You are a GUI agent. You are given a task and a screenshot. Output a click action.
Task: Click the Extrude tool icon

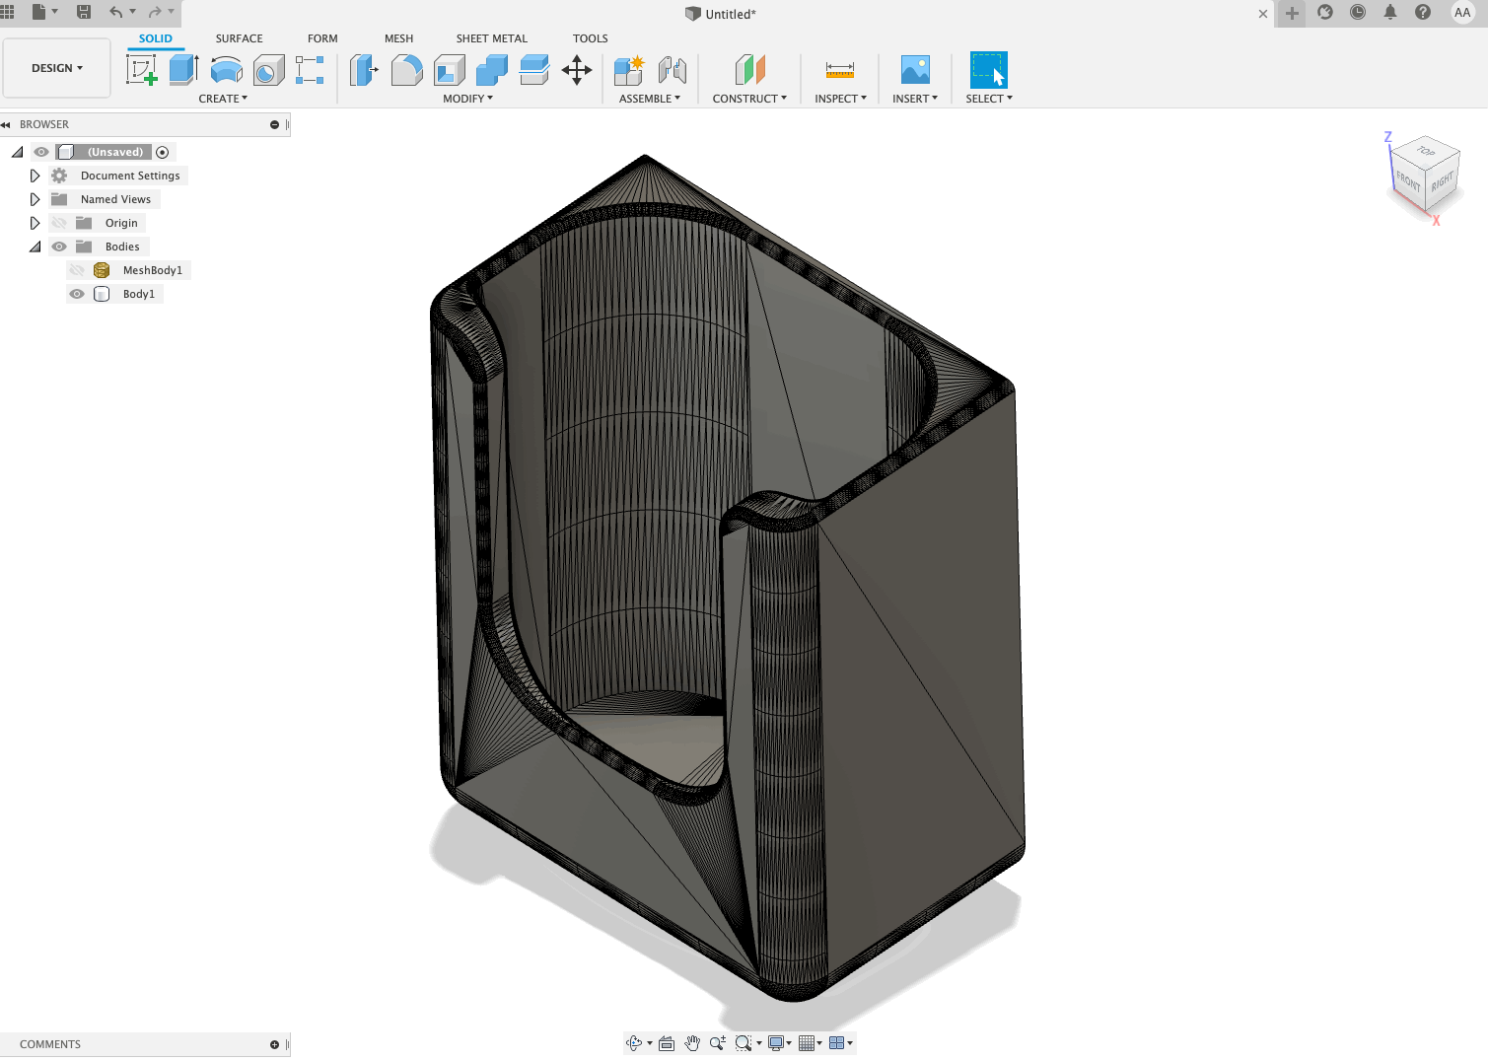click(183, 70)
